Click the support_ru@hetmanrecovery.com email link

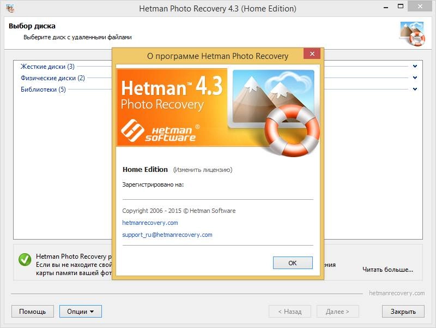click(167, 235)
